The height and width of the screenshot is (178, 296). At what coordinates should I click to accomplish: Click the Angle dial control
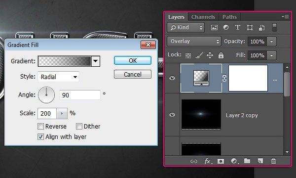coord(46,95)
